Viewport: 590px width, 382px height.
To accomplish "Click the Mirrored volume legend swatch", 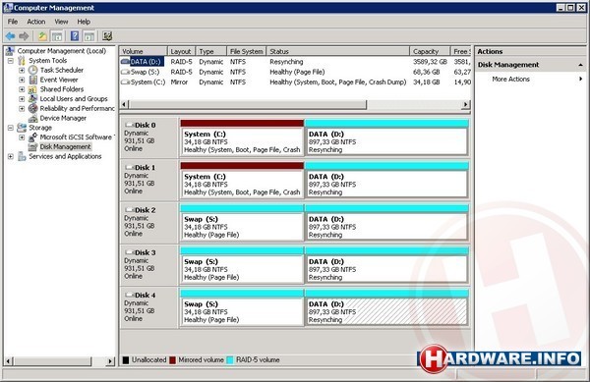I will click(x=173, y=360).
